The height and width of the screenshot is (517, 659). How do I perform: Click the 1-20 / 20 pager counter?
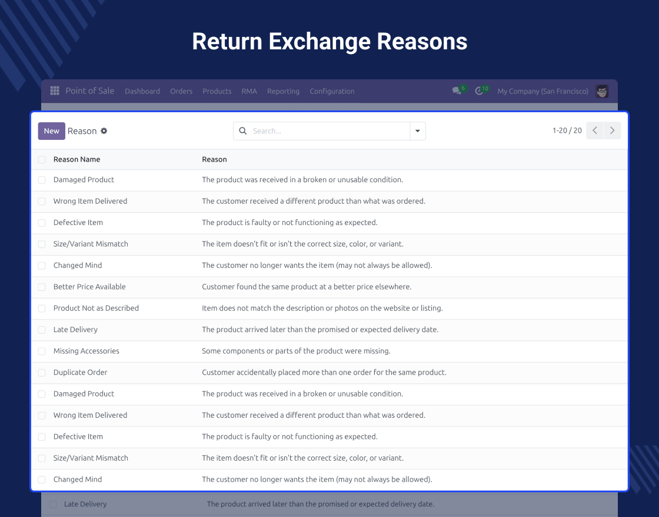(567, 130)
